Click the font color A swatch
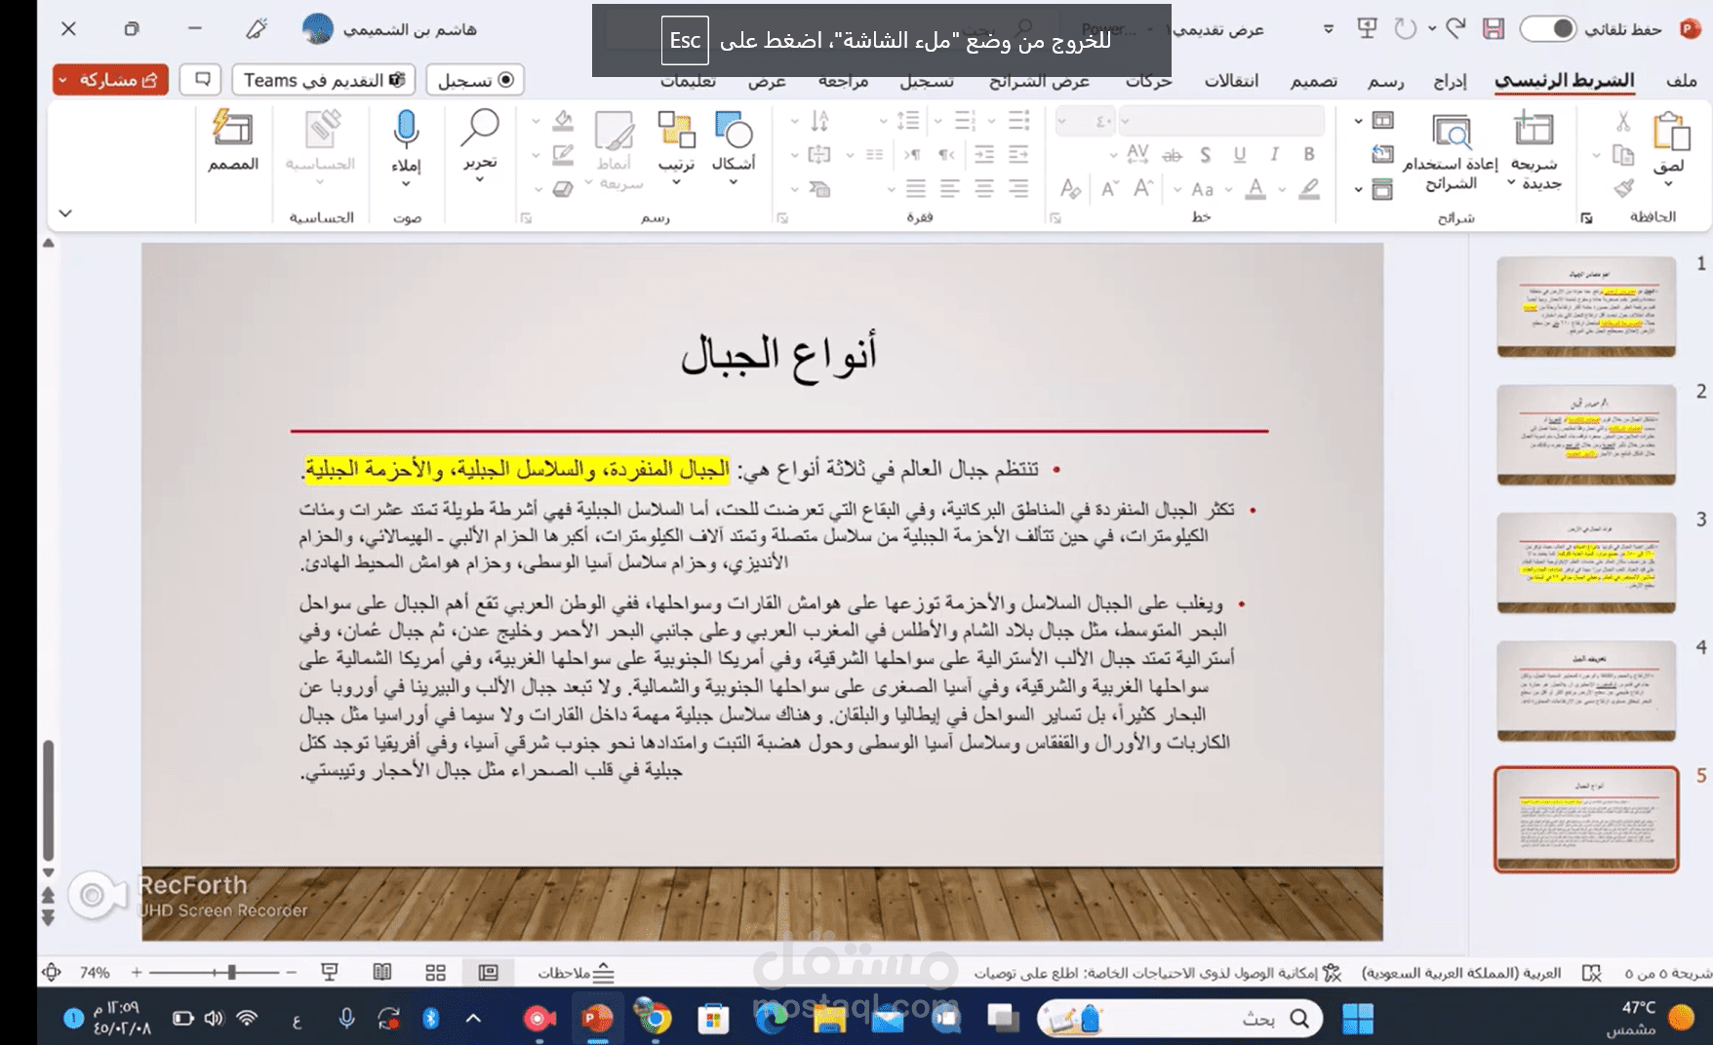The width and height of the screenshot is (1713, 1045). (x=1256, y=188)
